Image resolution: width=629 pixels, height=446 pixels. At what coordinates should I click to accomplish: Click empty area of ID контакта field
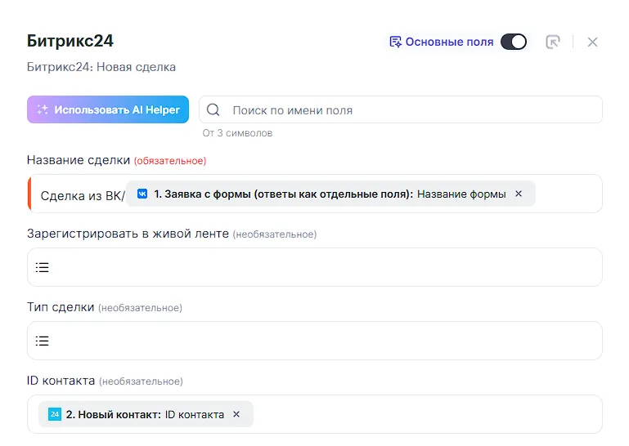[425, 414]
